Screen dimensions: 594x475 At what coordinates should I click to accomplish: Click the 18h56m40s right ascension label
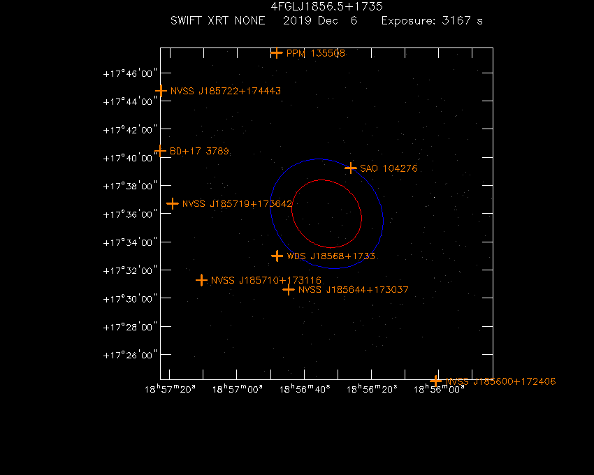click(x=305, y=389)
